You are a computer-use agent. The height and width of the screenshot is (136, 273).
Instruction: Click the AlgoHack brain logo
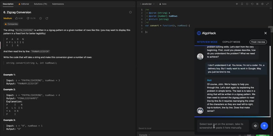199,33
